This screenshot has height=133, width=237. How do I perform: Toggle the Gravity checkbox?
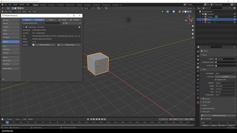(x=203, y=99)
